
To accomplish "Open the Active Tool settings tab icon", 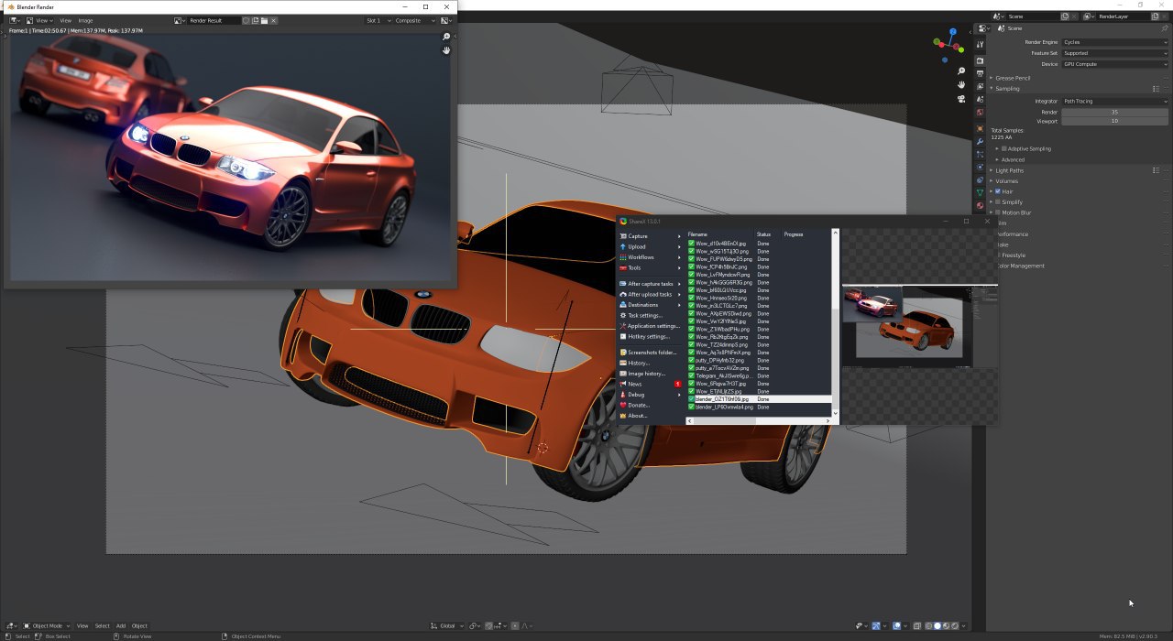I will tap(980, 45).
